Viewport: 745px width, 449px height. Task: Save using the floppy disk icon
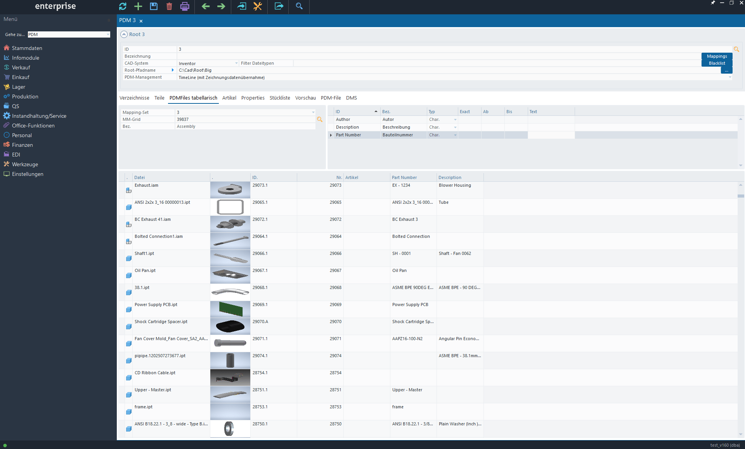pyautogui.click(x=154, y=6)
